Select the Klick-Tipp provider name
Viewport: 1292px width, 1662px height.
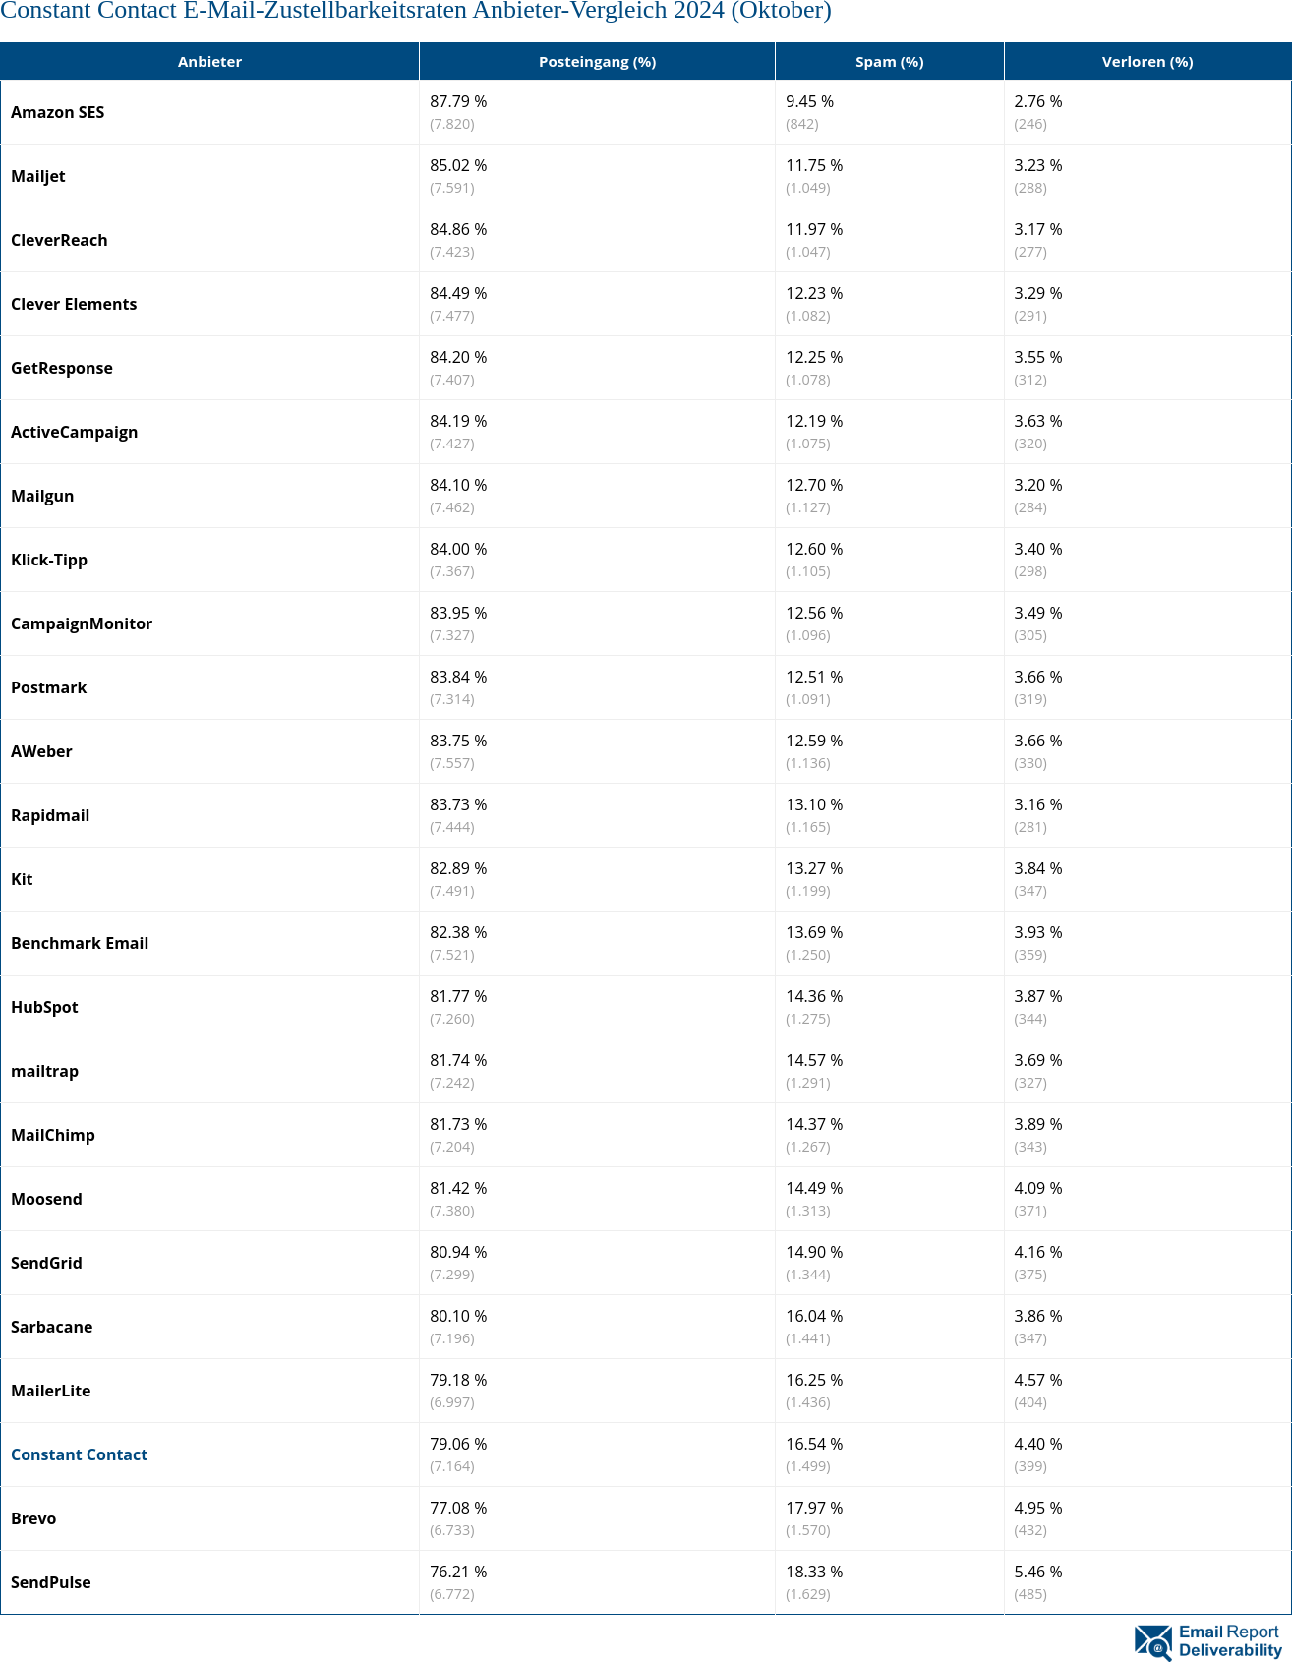(49, 560)
